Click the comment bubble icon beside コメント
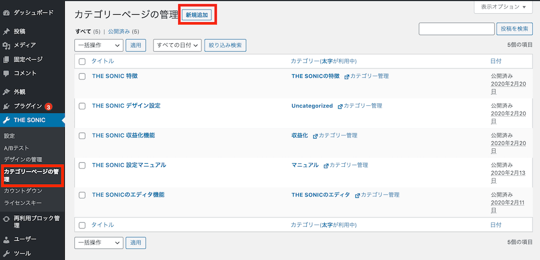Viewport: 540px width, 260px height. coord(6,73)
